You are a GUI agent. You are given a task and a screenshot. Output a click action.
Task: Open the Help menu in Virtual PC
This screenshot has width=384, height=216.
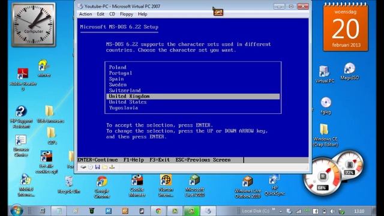click(x=143, y=14)
